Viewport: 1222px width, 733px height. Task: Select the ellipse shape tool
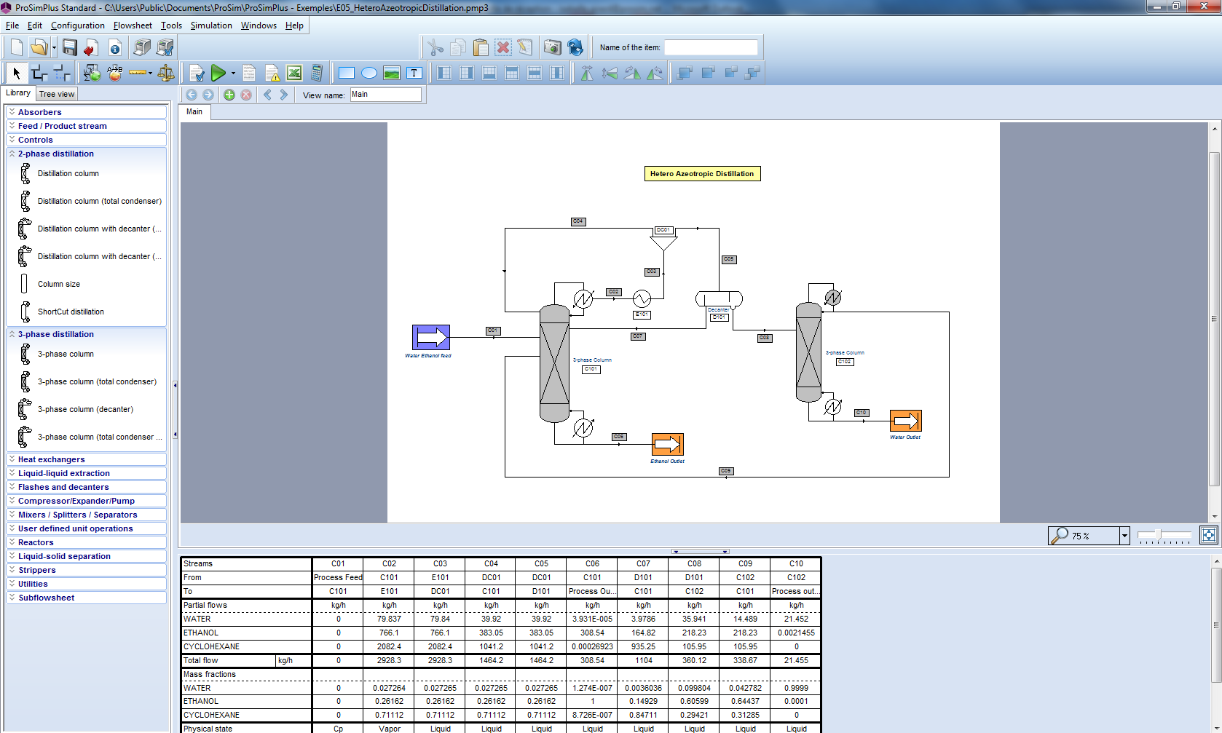click(x=369, y=73)
